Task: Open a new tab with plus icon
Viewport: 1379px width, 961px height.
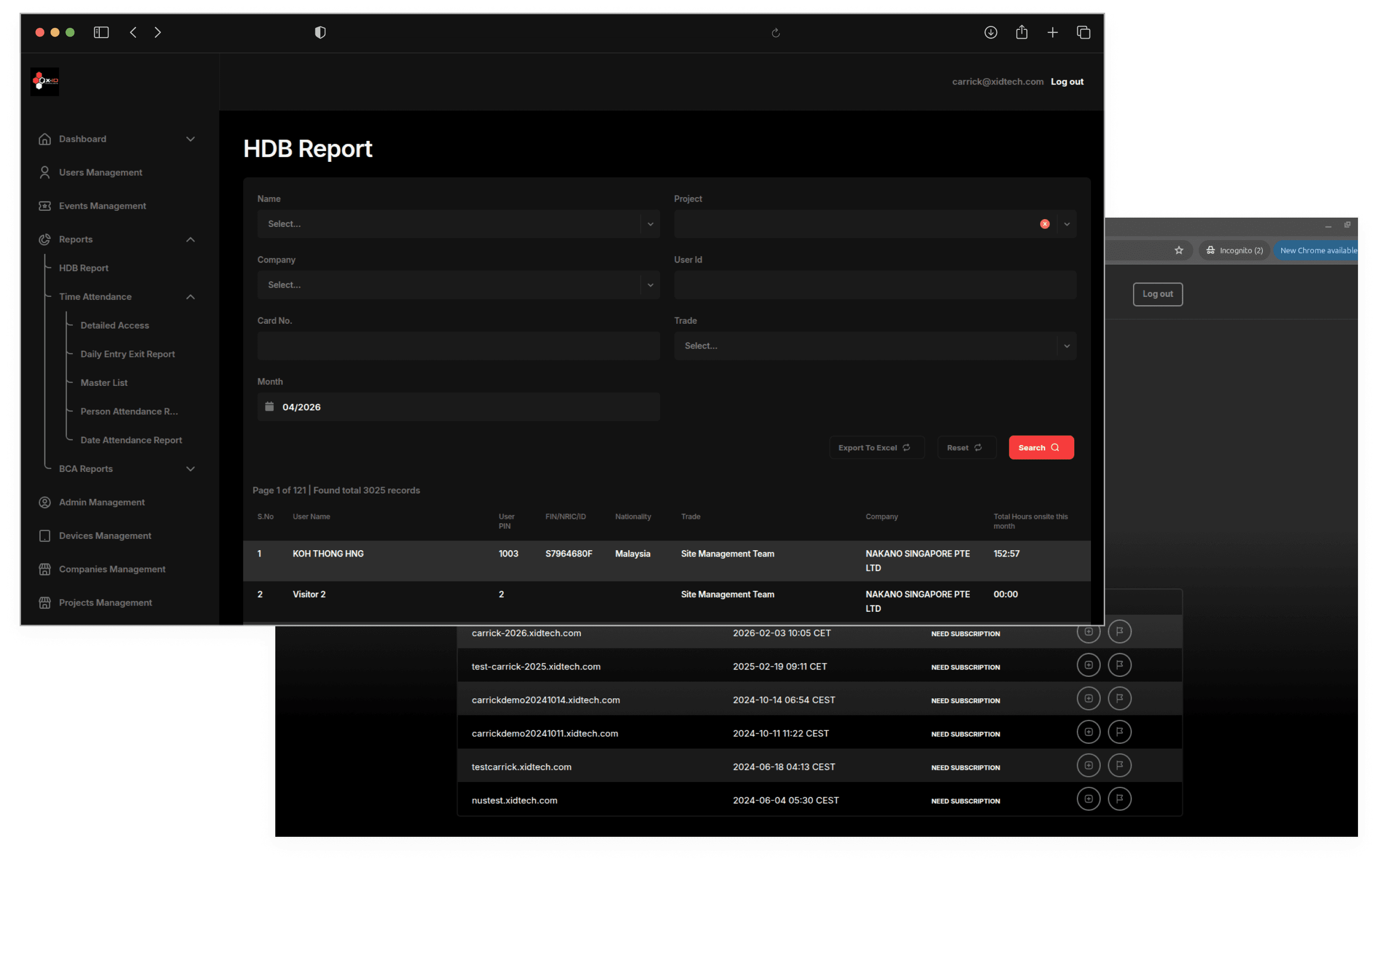Action: click(x=1052, y=32)
